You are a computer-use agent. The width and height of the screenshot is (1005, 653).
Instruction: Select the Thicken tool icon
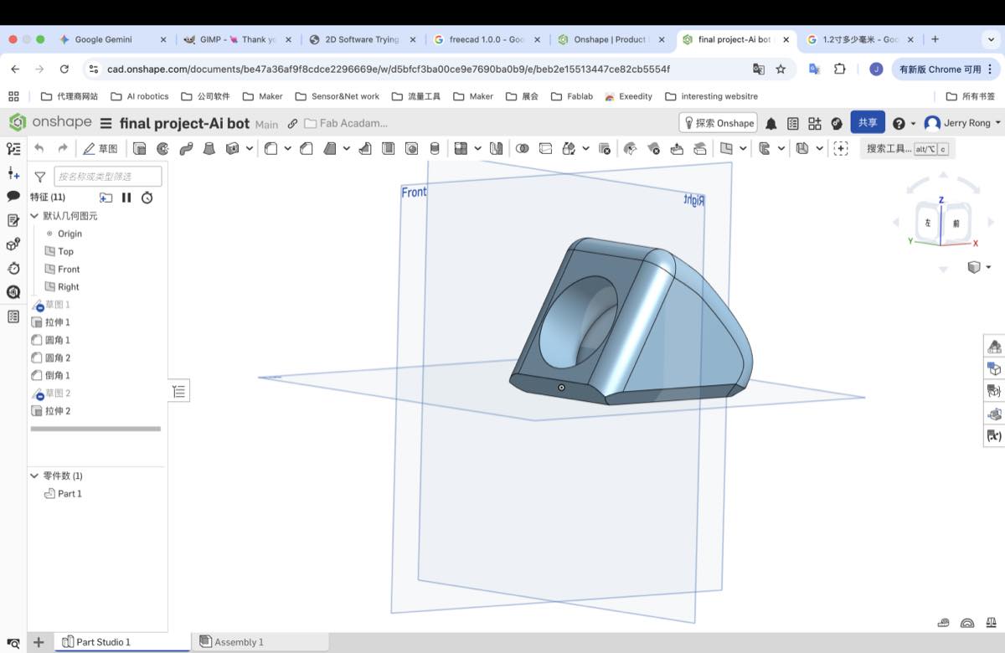tap(232, 149)
